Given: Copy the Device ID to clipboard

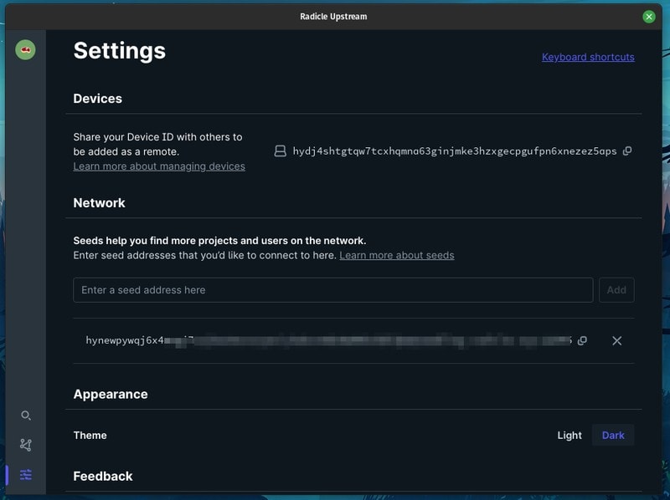Looking at the screenshot, I should pos(627,151).
